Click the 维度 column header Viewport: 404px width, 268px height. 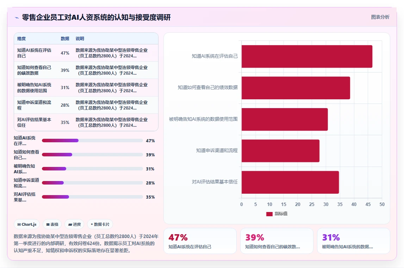point(21,39)
